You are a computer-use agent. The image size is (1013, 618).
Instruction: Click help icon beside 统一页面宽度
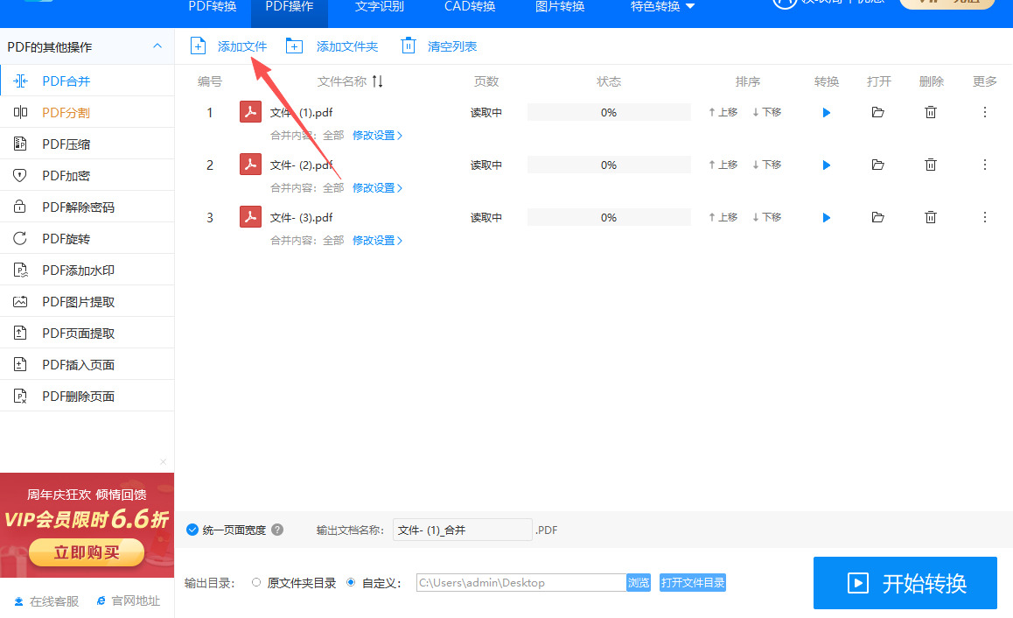(277, 530)
